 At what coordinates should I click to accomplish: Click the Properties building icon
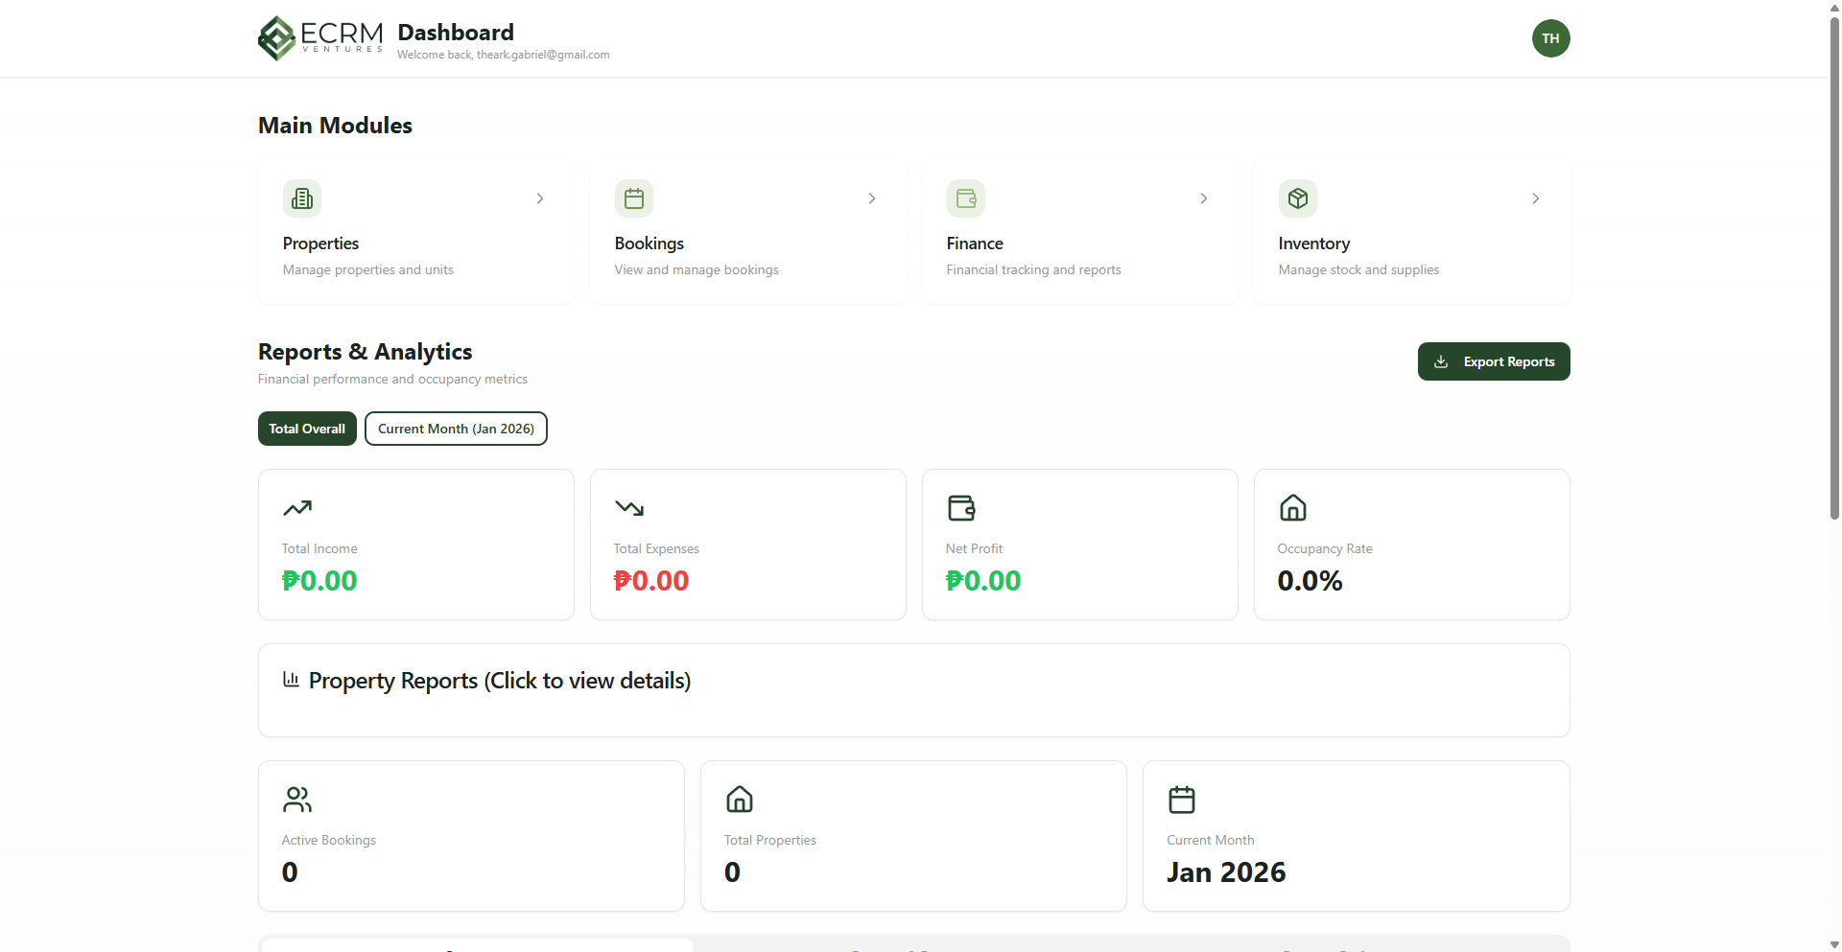(302, 198)
